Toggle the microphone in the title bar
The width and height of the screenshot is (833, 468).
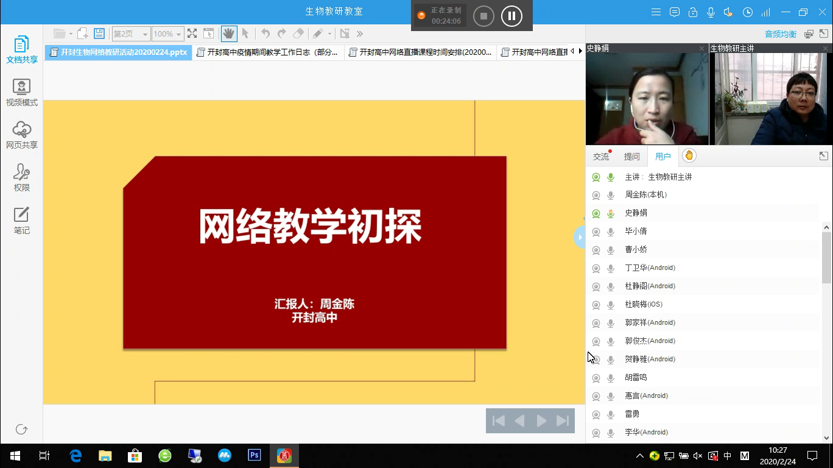coord(711,12)
